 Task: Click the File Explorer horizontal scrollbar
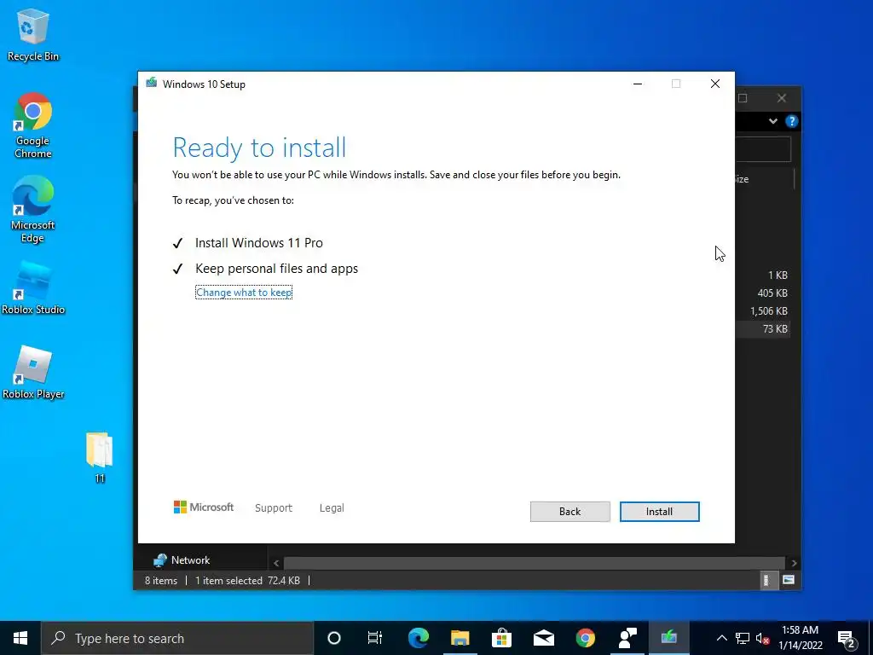tap(534, 563)
